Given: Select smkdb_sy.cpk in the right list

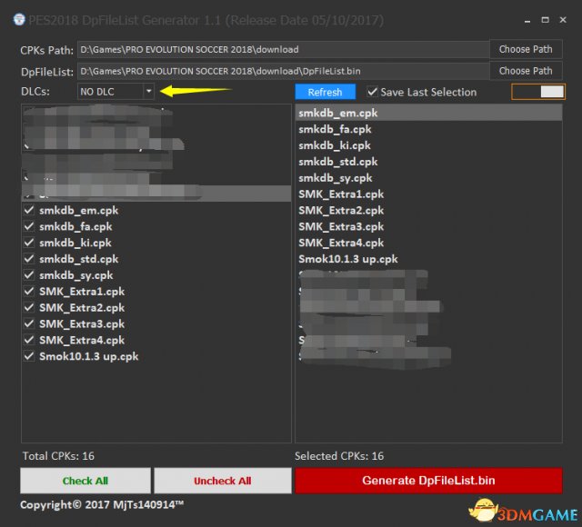Looking at the screenshot, I should click(428, 178).
